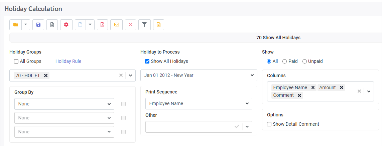Remove the Amount column tag
The width and height of the screenshot is (382, 146).
342,87
